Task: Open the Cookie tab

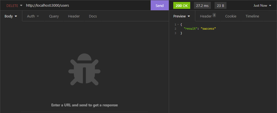Action: pos(231,16)
